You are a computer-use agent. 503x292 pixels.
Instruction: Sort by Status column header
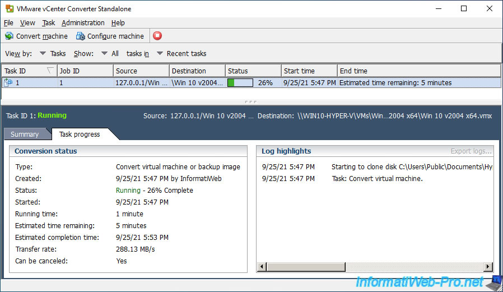tap(253, 71)
